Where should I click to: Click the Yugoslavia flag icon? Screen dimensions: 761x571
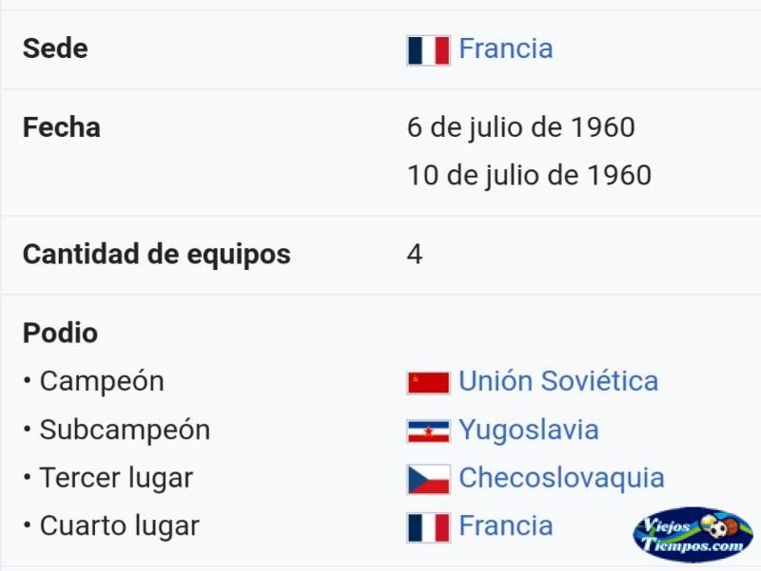click(429, 431)
